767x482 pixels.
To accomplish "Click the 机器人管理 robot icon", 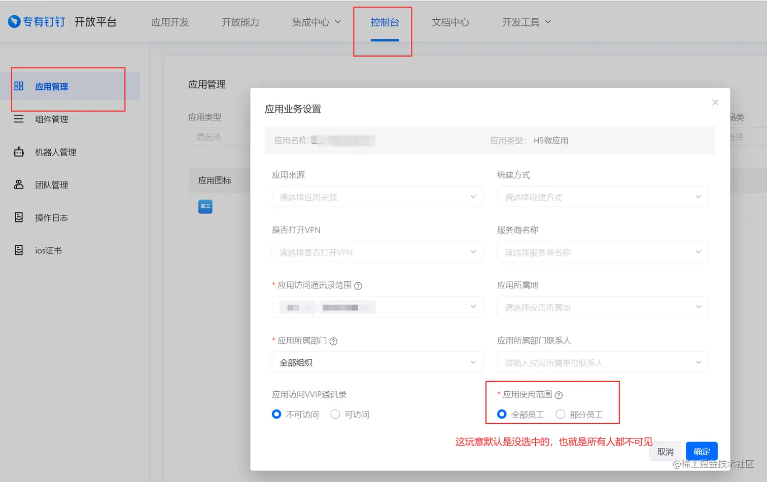I will point(19,152).
